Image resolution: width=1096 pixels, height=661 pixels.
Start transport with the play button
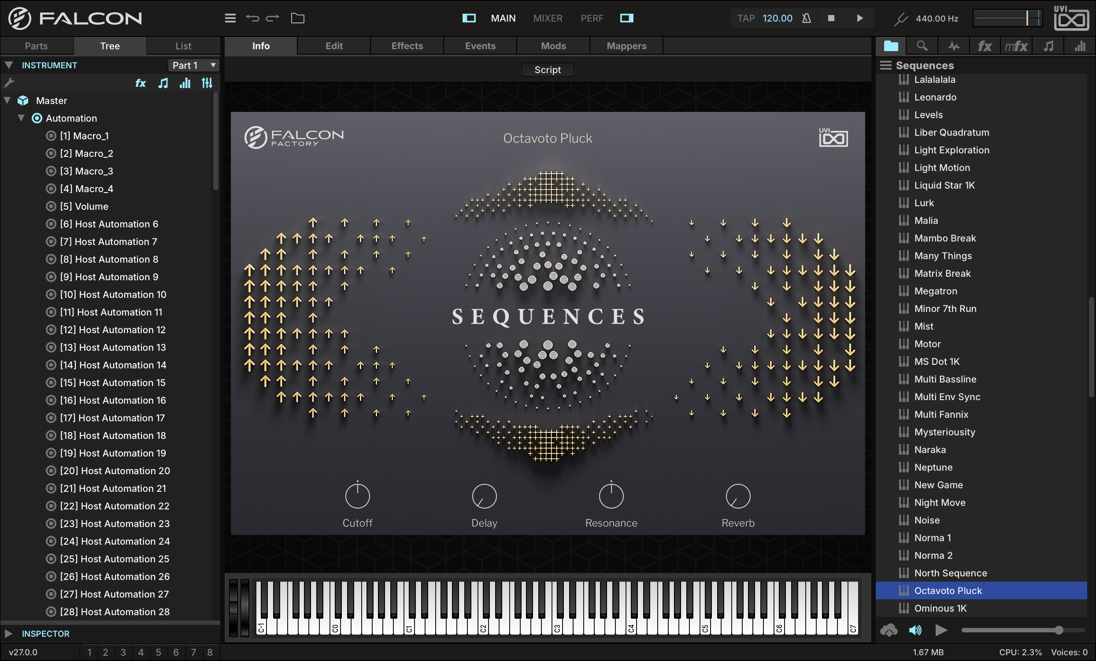859,18
